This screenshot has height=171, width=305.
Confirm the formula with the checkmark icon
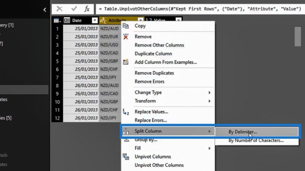74,9
